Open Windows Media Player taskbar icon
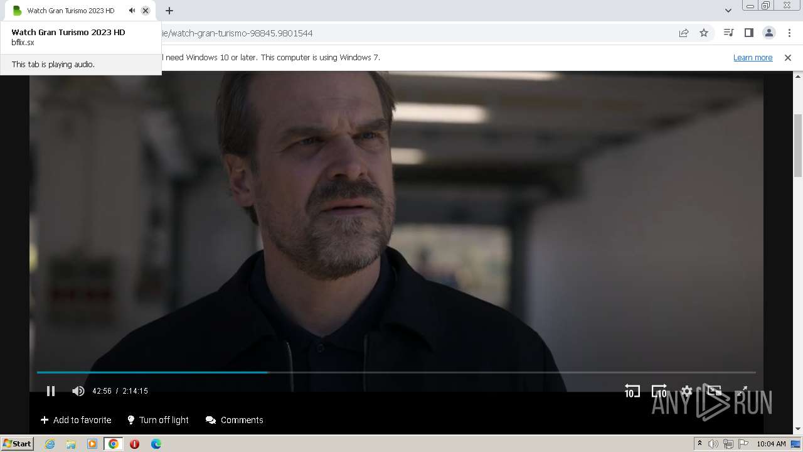Viewport: 803px width, 452px height. coord(92,444)
